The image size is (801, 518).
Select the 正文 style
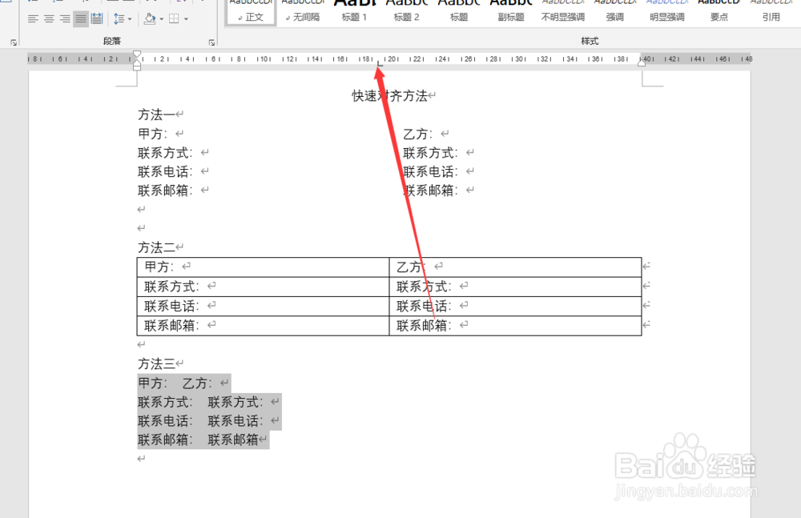pos(250,11)
